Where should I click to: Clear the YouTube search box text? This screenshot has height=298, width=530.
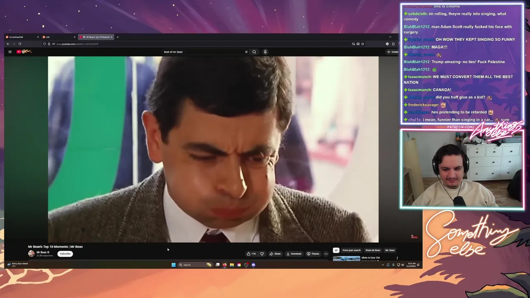tap(246, 52)
